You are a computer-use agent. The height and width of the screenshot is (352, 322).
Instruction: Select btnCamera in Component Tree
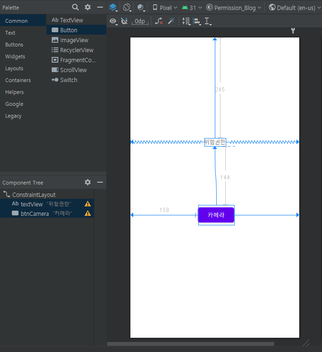click(47, 213)
